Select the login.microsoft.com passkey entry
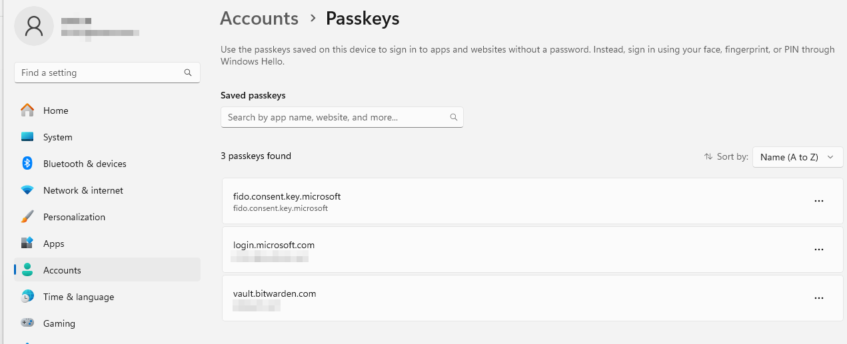The height and width of the screenshot is (344, 847). (466, 250)
